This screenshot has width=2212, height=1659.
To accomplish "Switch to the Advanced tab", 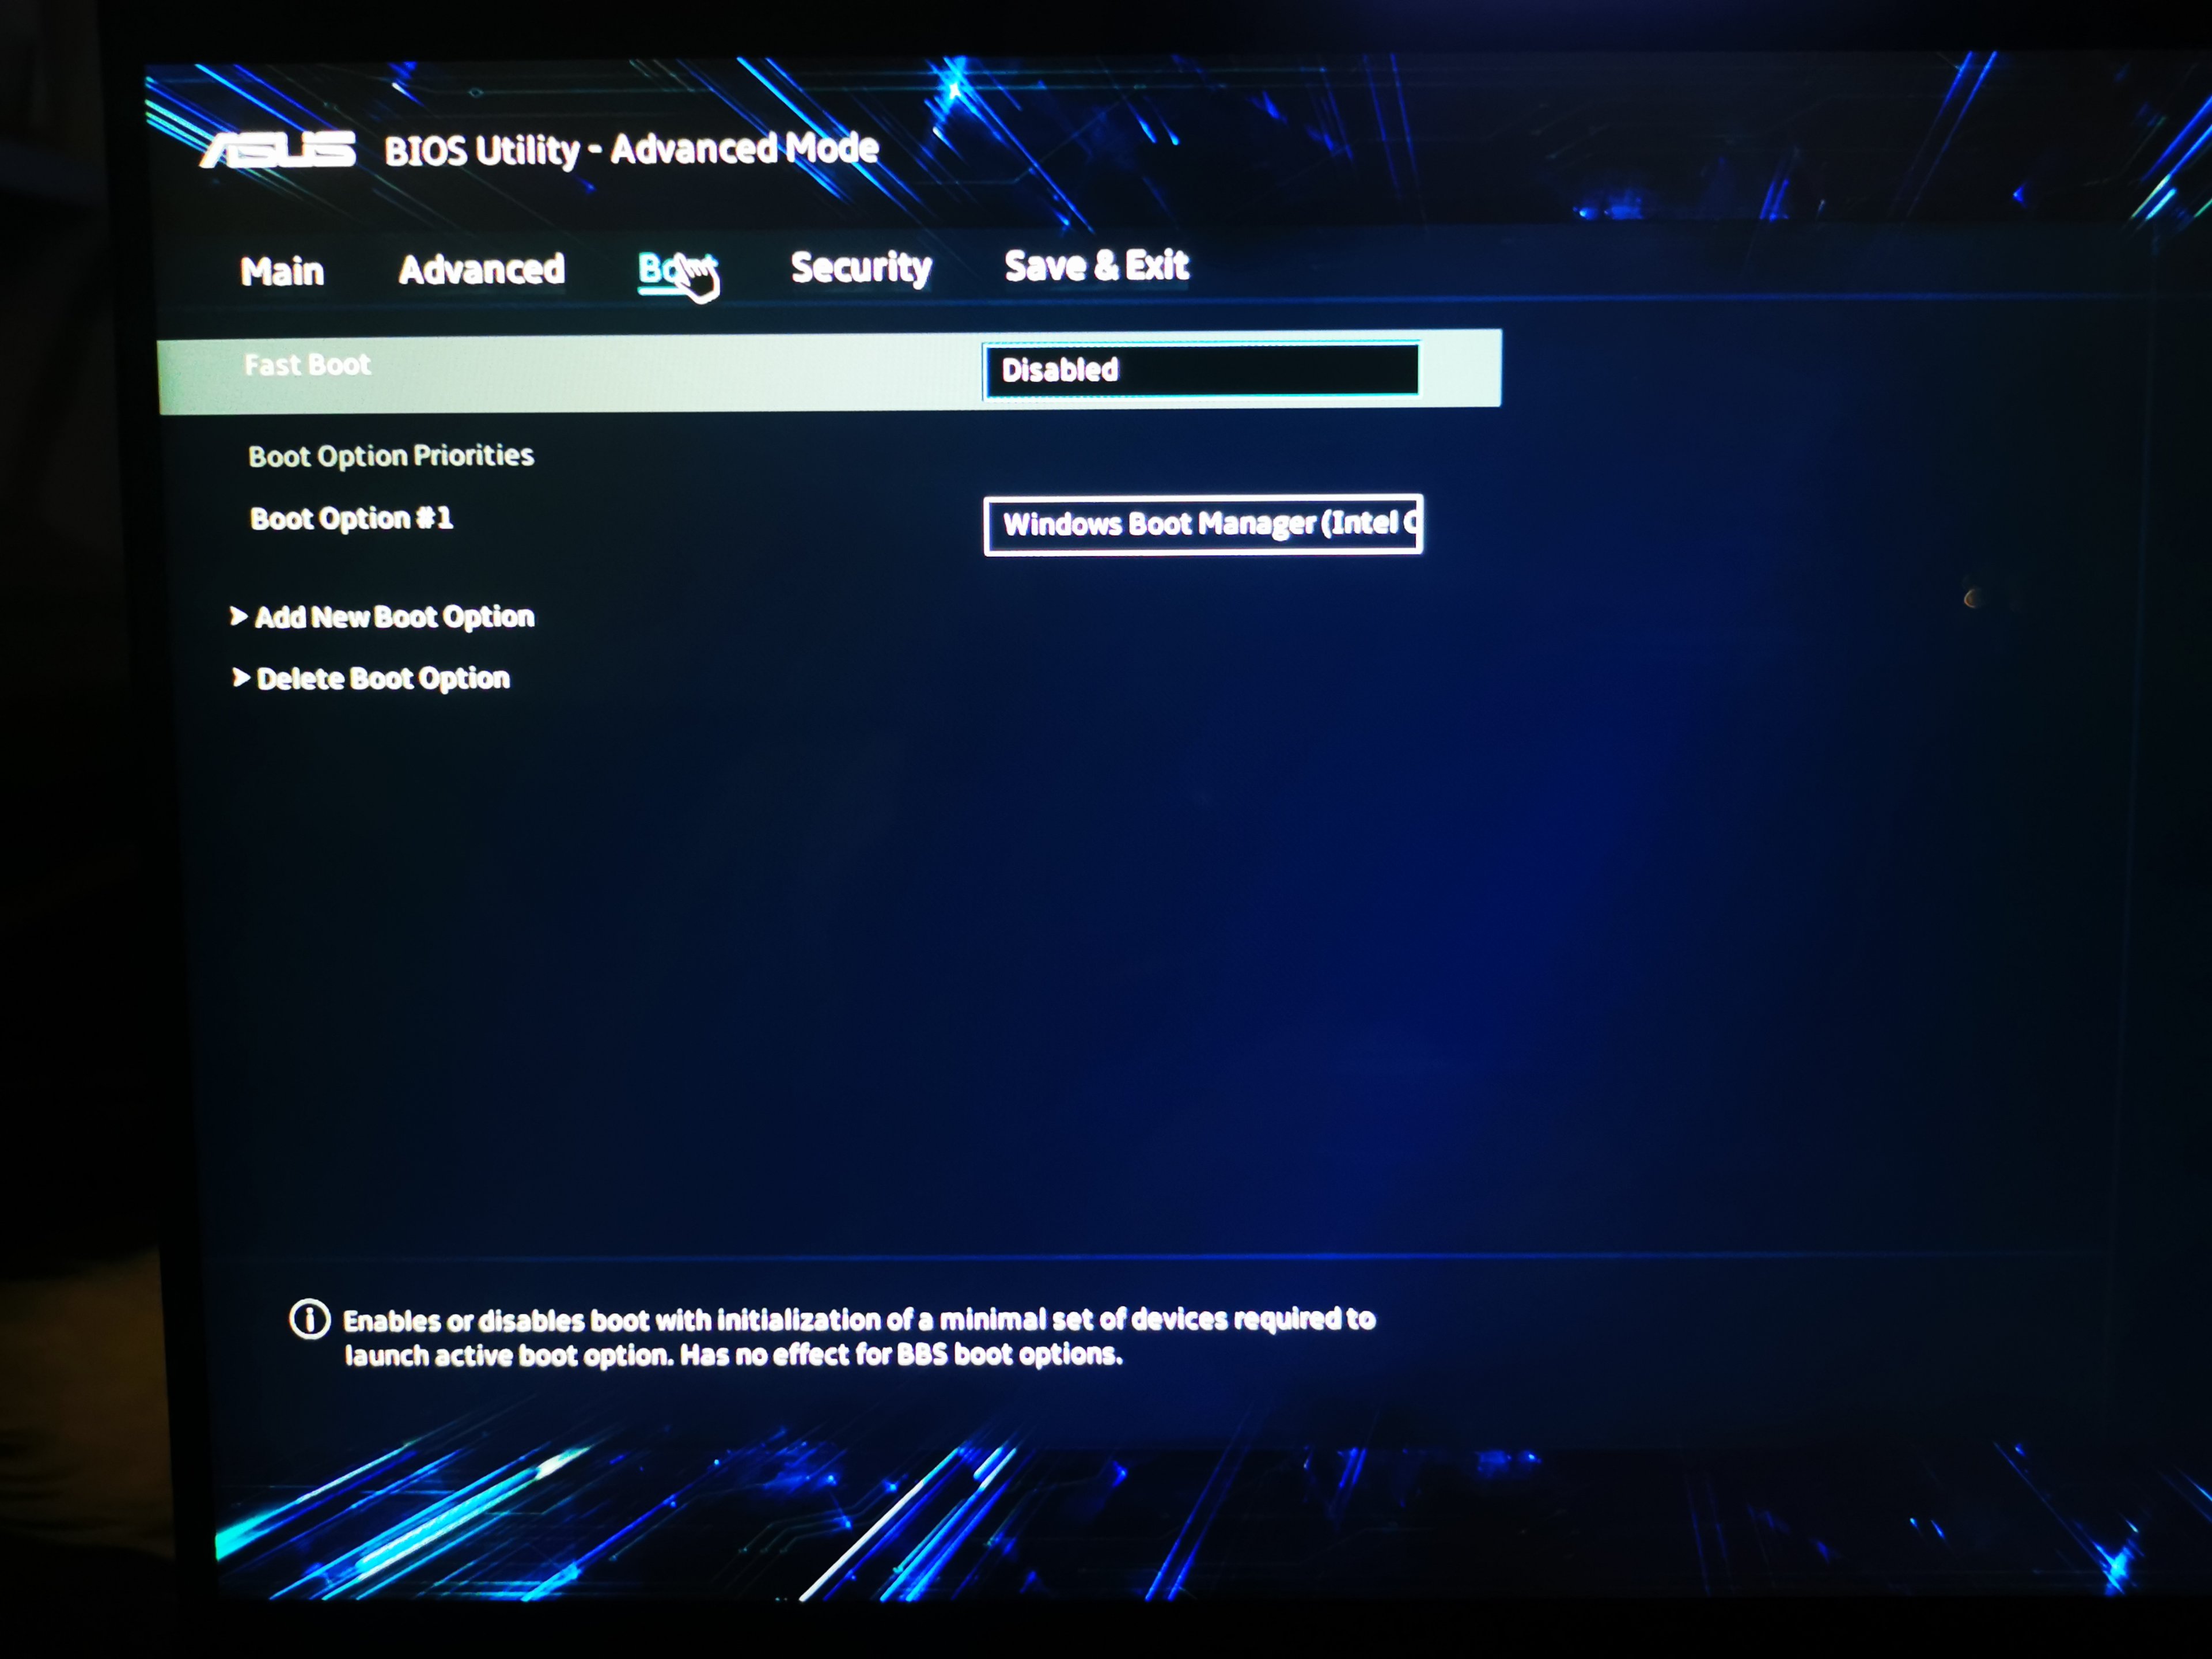I will pyautogui.click(x=481, y=269).
